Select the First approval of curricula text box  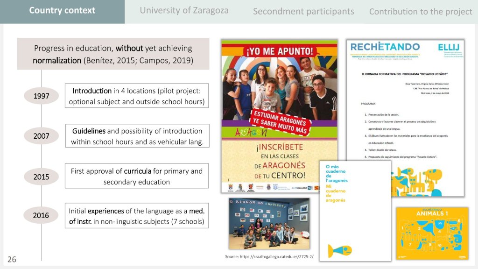coord(137,177)
